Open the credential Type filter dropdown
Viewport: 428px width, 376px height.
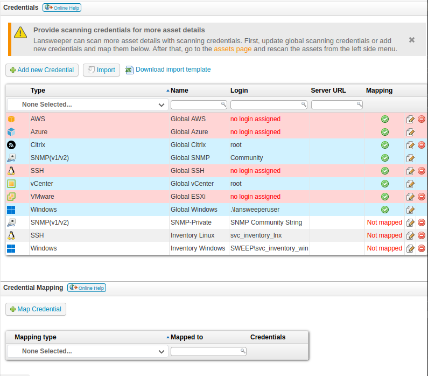[87, 105]
